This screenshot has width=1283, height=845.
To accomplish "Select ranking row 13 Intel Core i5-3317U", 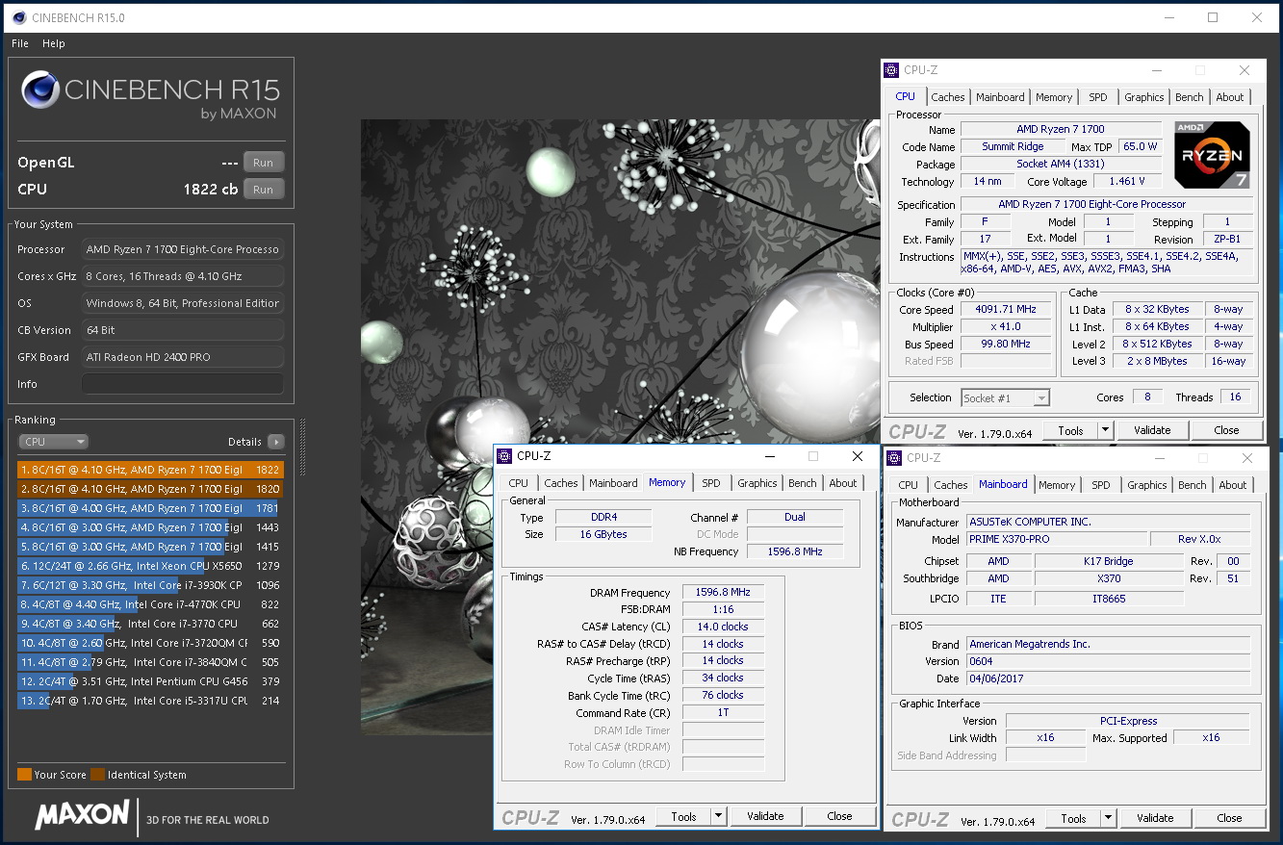I will 150,701.
